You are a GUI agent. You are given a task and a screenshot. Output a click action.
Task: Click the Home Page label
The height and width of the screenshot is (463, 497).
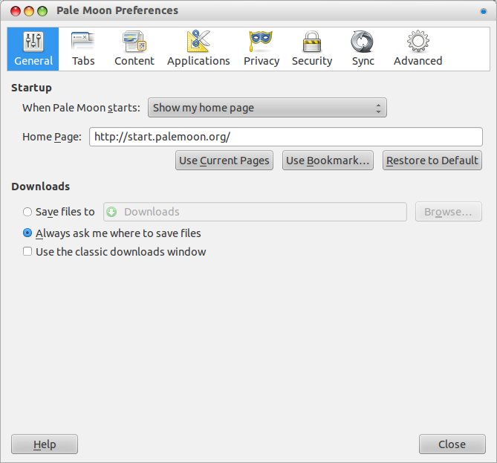coord(52,137)
